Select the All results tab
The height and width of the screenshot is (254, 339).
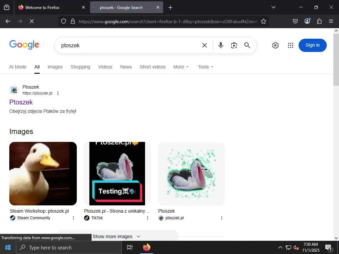pos(37,67)
